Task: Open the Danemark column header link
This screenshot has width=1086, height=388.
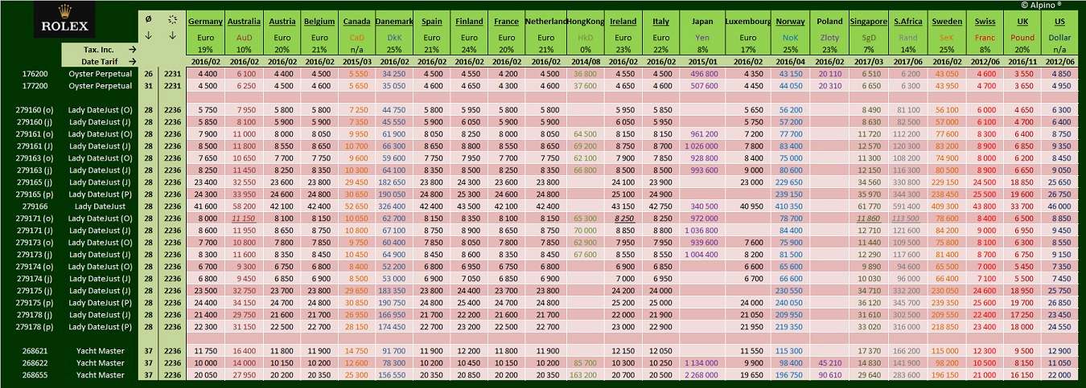Action: tap(395, 22)
